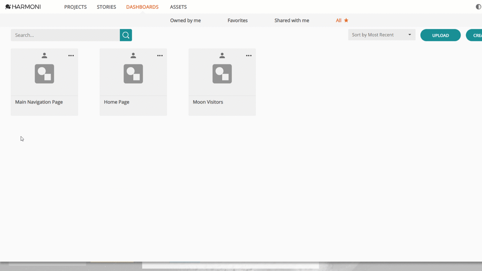482x271 pixels.
Task: Open the Home Page card options menu
Action: point(160,55)
